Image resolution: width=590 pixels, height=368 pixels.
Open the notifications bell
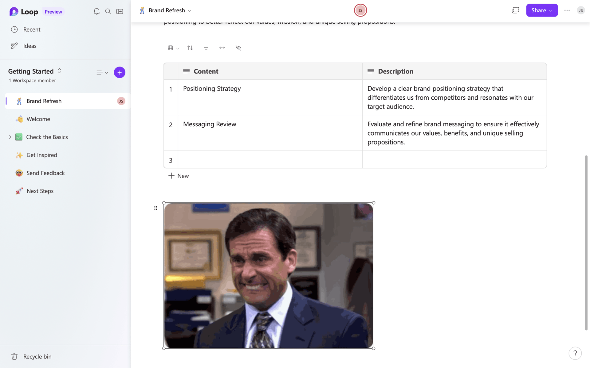click(96, 12)
